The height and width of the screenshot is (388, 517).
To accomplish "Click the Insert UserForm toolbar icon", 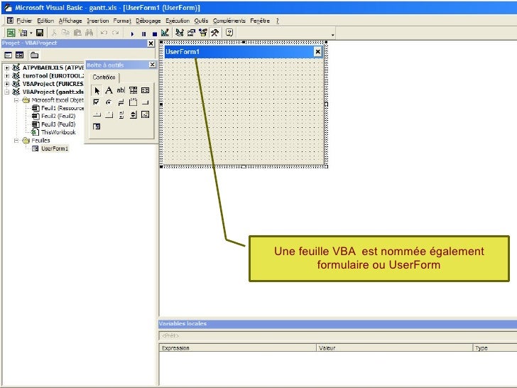I will click(23, 33).
